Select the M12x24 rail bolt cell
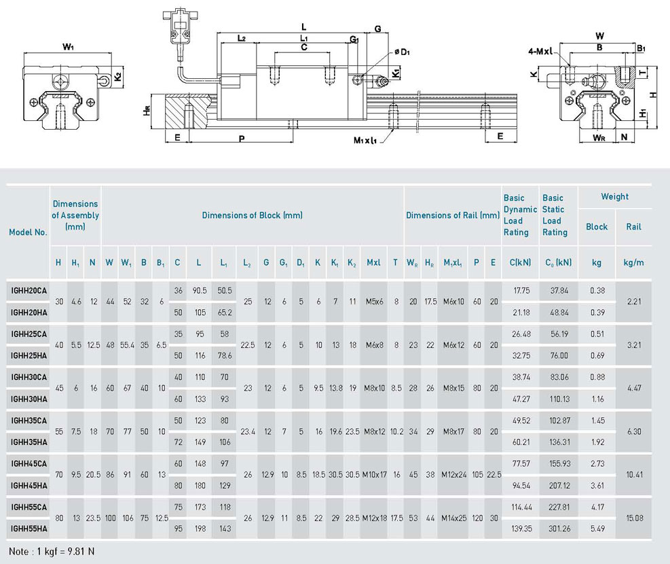The image size is (670, 564). click(453, 474)
